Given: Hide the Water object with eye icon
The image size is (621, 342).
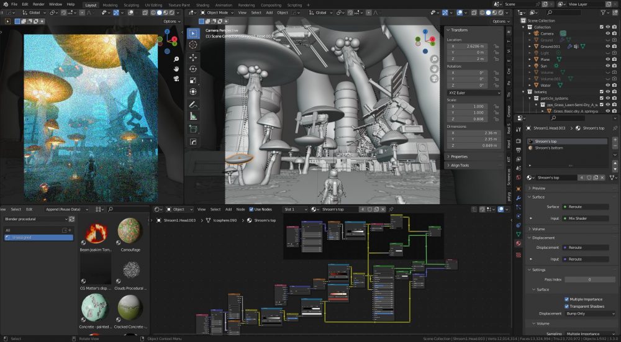Looking at the screenshot, I should point(607,85).
